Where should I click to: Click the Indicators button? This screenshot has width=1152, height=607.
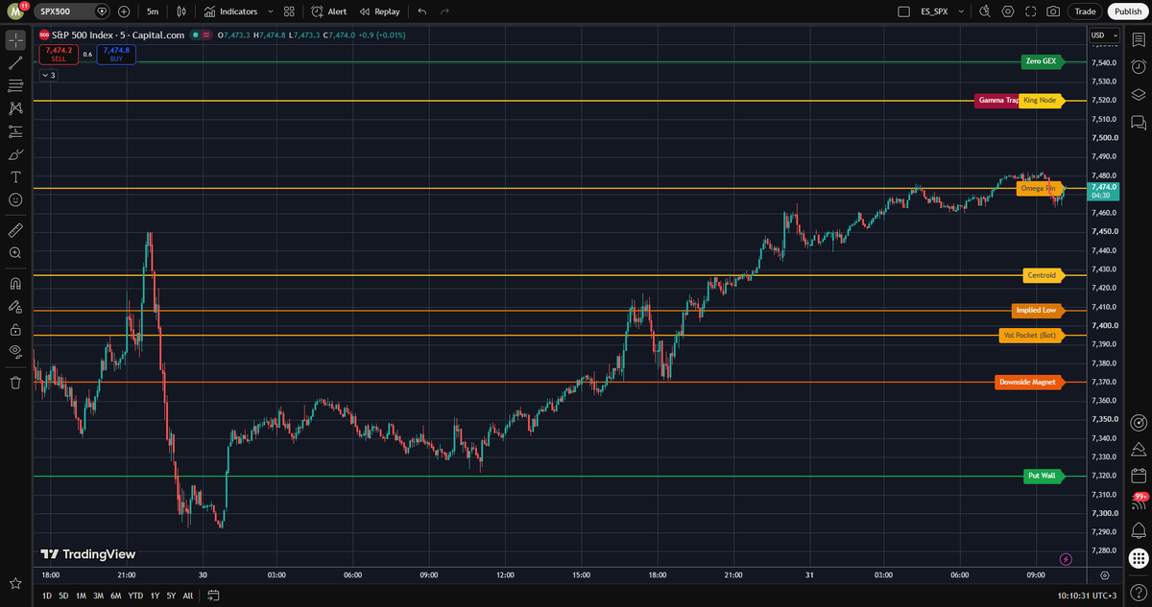(x=230, y=12)
